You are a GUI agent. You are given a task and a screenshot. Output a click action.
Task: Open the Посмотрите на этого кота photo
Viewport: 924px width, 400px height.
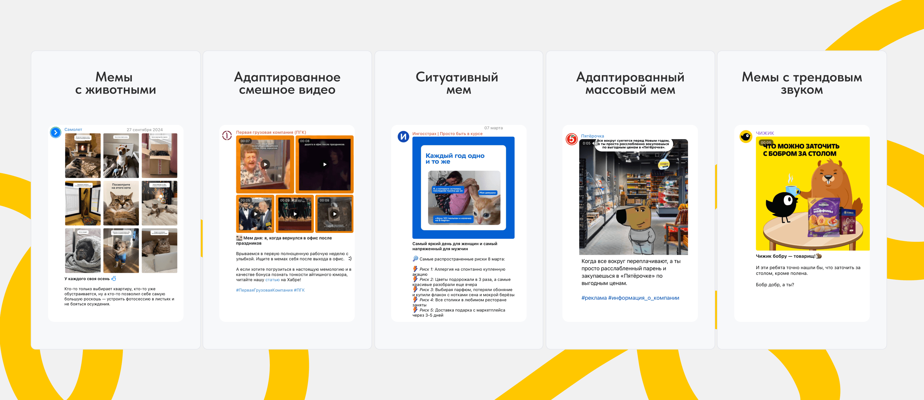121,203
